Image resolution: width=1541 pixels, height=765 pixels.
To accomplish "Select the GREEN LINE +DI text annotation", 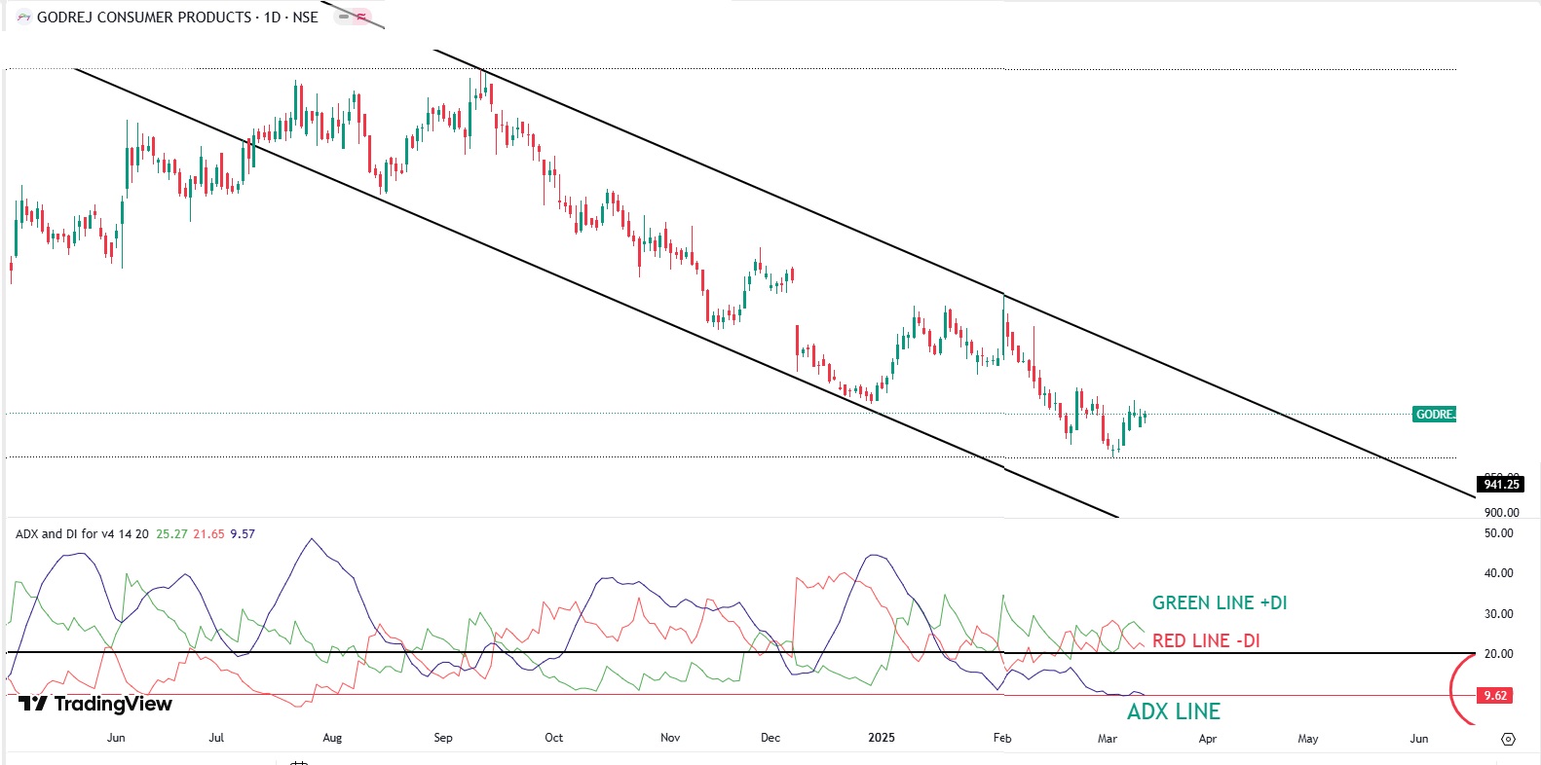I will [1220, 603].
